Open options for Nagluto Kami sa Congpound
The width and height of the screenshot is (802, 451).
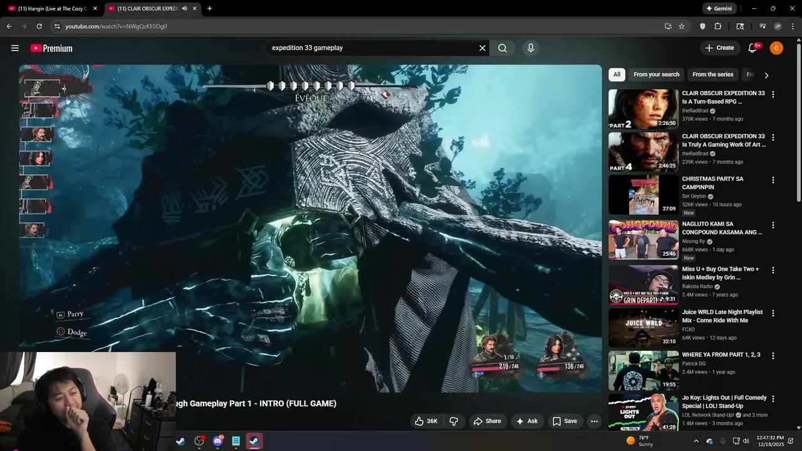[773, 225]
